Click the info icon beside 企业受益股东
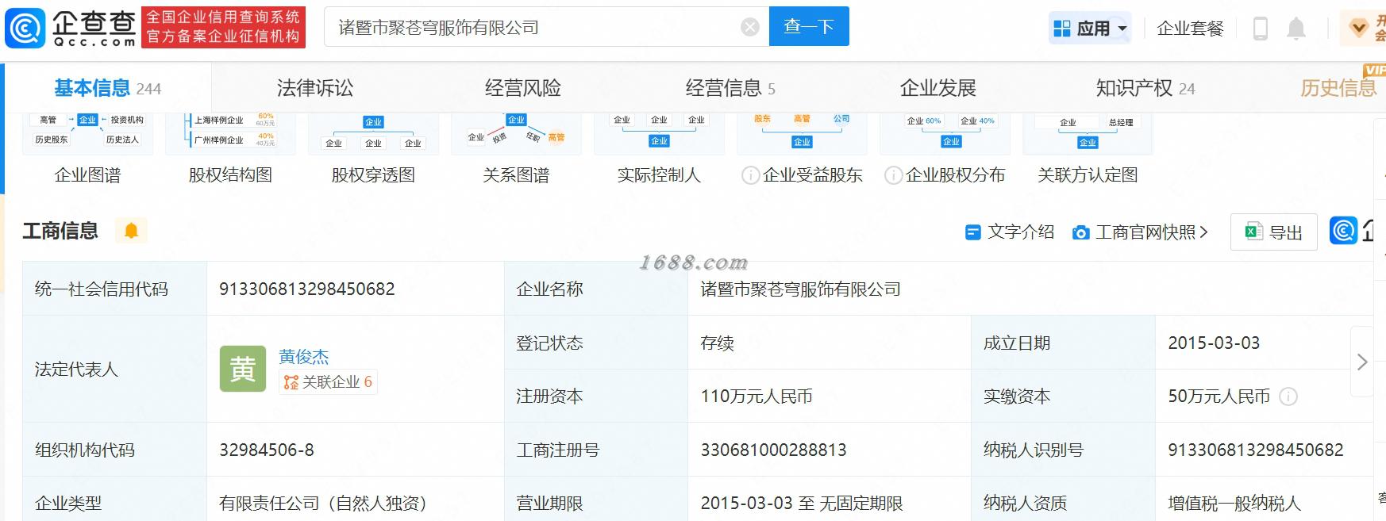 (x=750, y=175)
